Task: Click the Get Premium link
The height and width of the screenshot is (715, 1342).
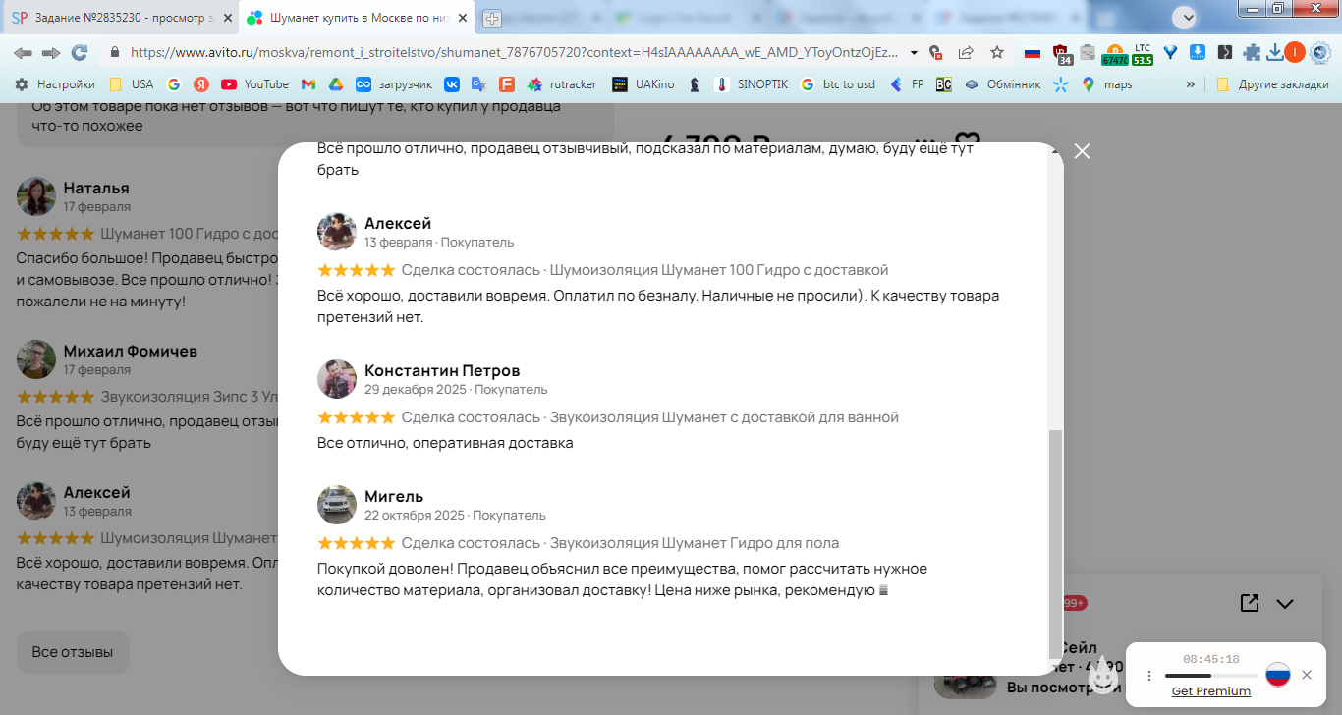Action: point(1211,691)
